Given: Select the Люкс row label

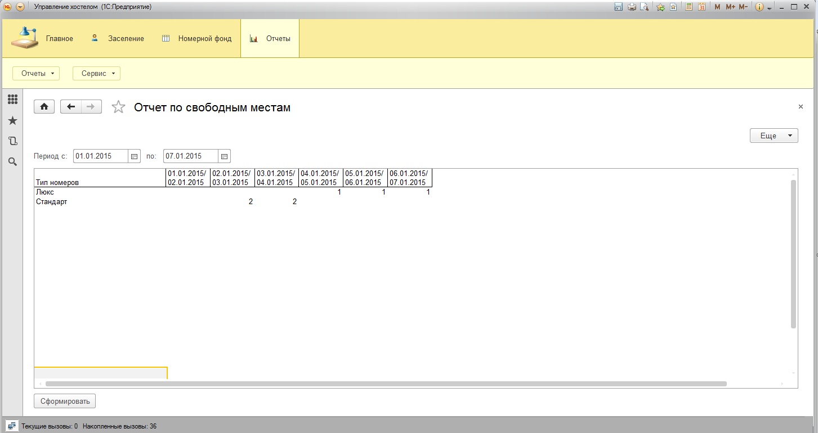Looking at the screenshot, I should coord(45,192).
